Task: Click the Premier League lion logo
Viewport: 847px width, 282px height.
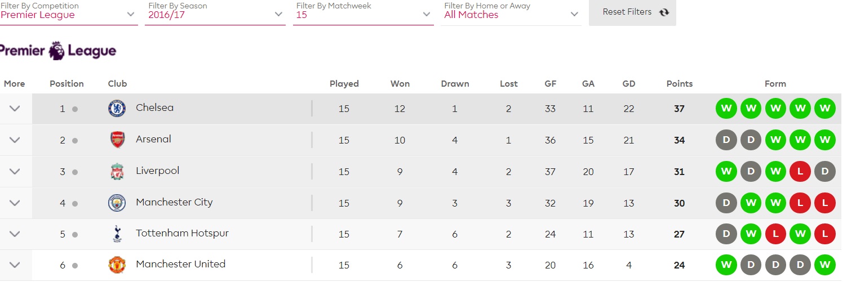Action: pyautogui.click(x=56, y=51)
